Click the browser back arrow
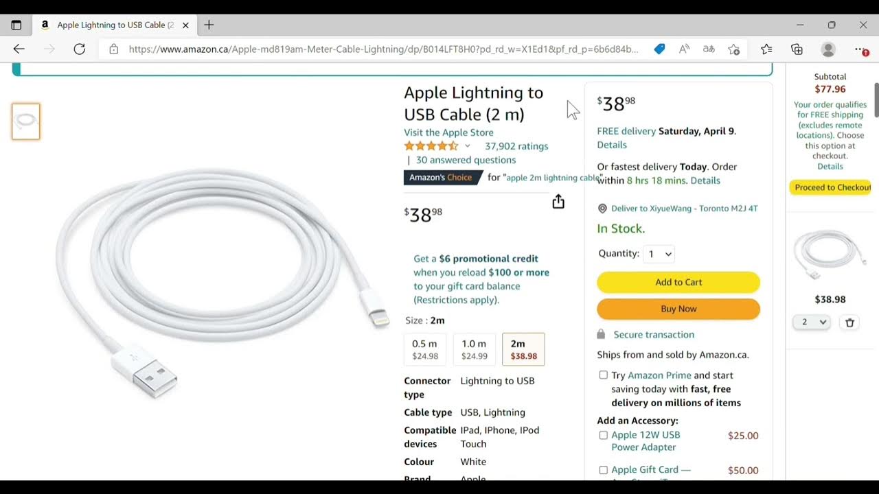 [19, 49]
